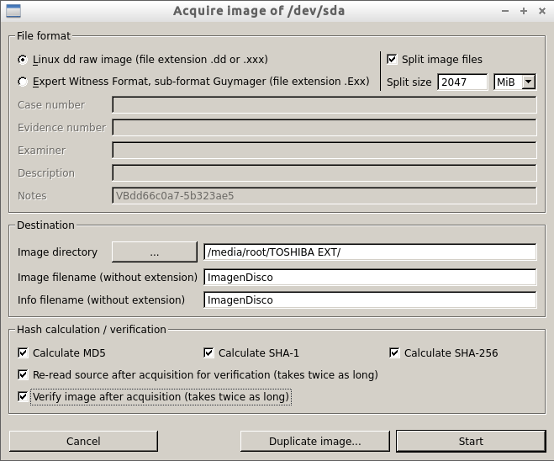Browse for image directory with the ... button
This screenshot has height=461, width=554.
[x=154, y=252]
